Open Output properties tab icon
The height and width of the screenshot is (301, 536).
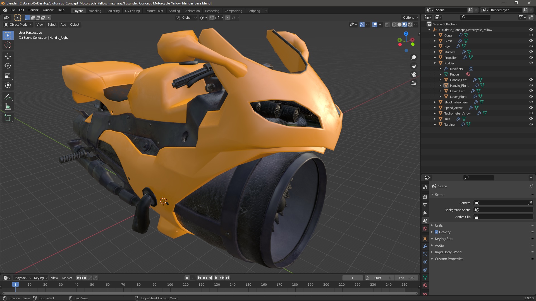(425, 205)
